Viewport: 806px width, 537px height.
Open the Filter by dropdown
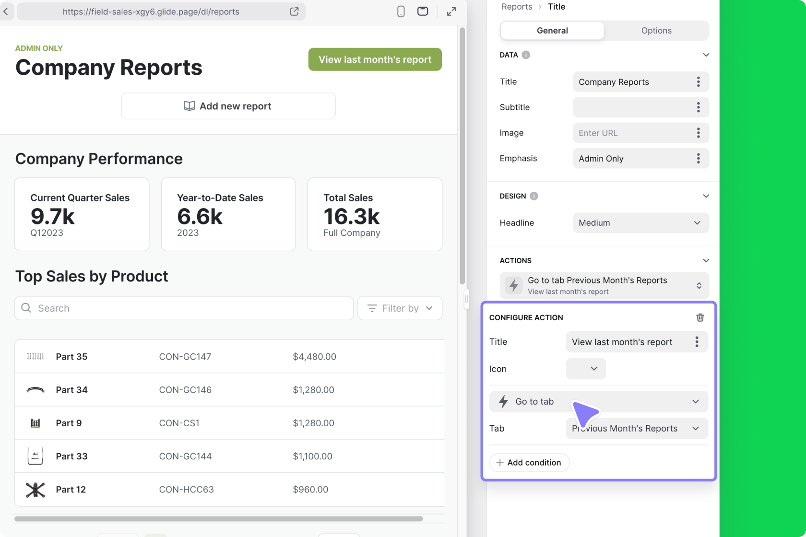pos(400,308)
